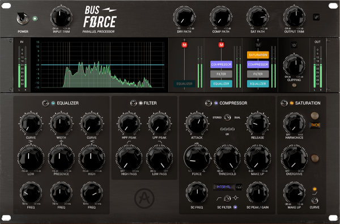Select Compressor block in the Comp Path

[x=221, y=65]
